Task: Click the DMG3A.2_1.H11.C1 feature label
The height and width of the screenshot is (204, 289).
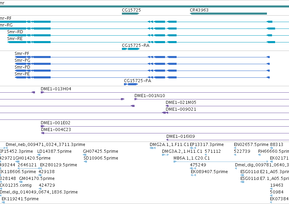Action: coord(182,151)
